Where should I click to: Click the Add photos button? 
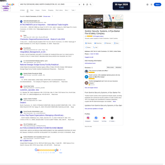[118, 67]
